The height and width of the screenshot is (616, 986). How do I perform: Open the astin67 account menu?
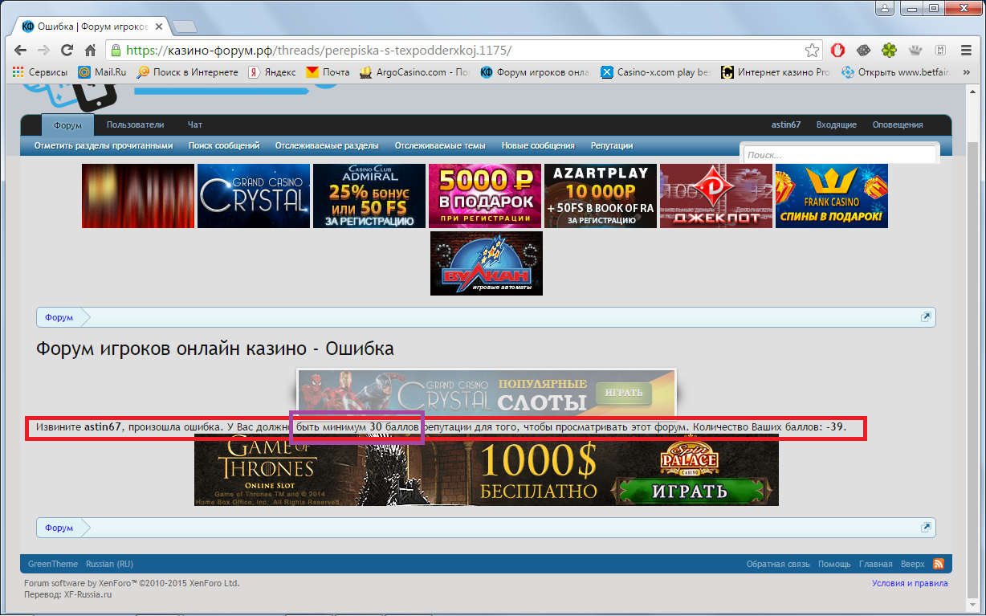(786, 124)
